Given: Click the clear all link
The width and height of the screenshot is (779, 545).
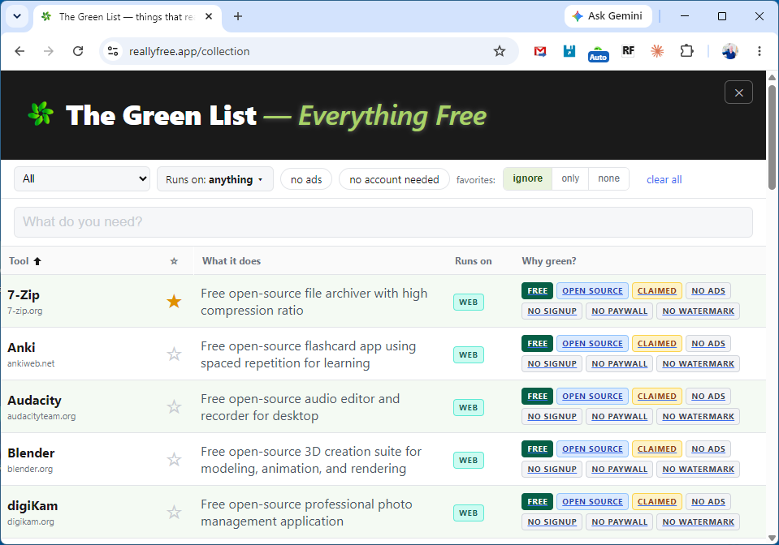Looking at the screenshot, I should click(x=664, y=179).
